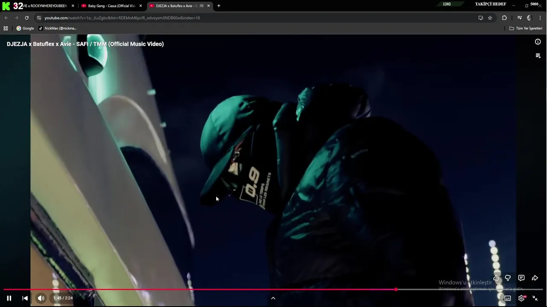Switch to the Baby Gang - Cassa tab
The width and height of the screenshot is (547, 307).
click(112, 6)
